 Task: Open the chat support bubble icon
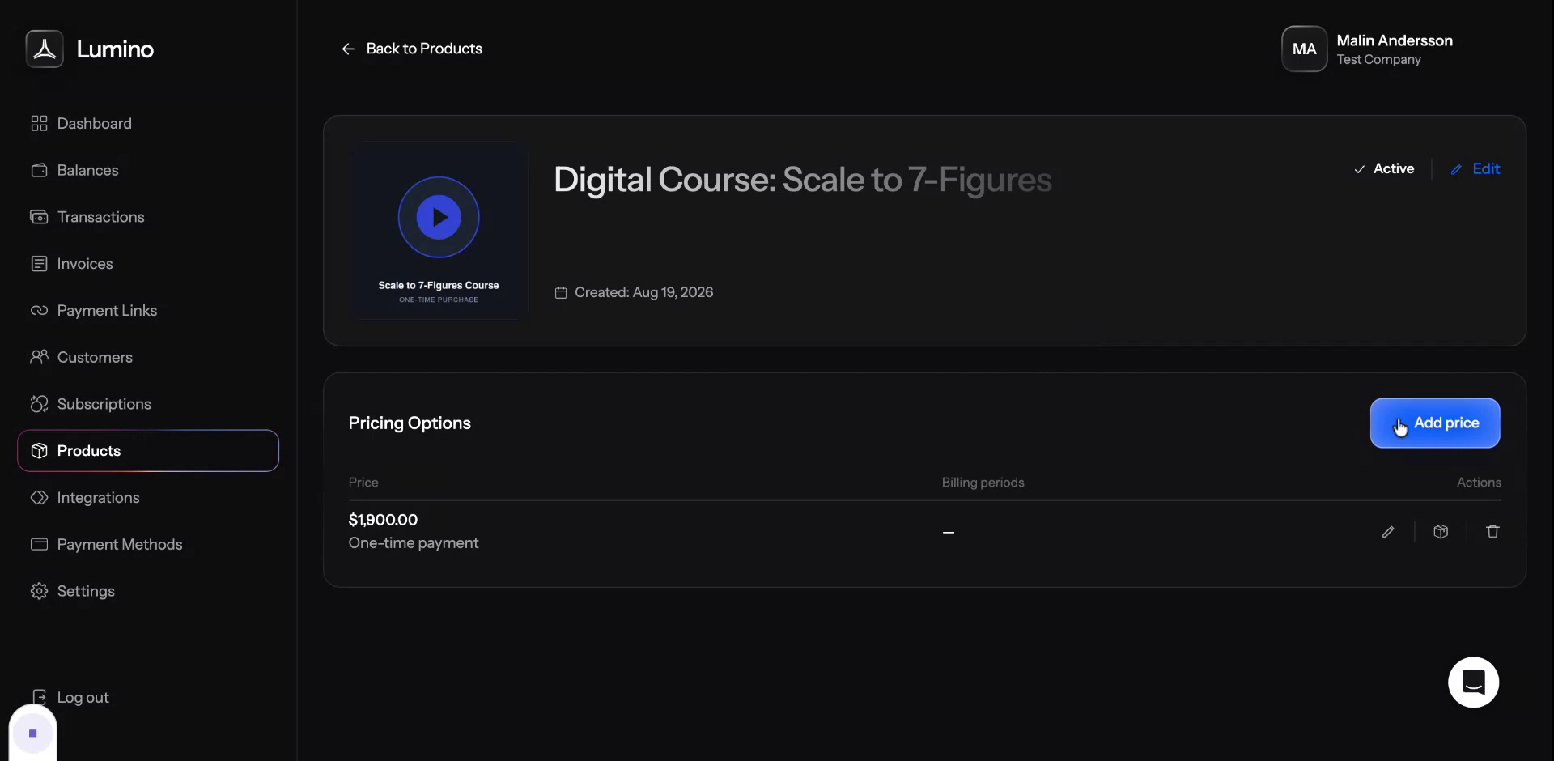[x=1473, y=682]
